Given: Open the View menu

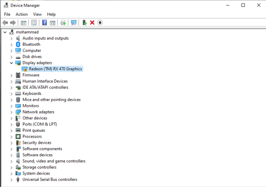Looking at the screenshot, I should click(37, 14).
